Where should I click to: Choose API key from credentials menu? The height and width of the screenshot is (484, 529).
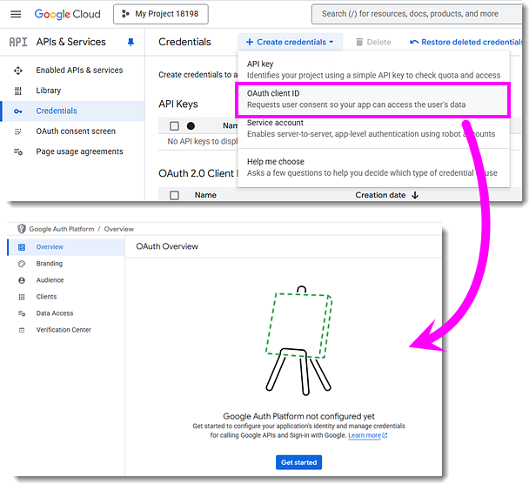point(373,70)
